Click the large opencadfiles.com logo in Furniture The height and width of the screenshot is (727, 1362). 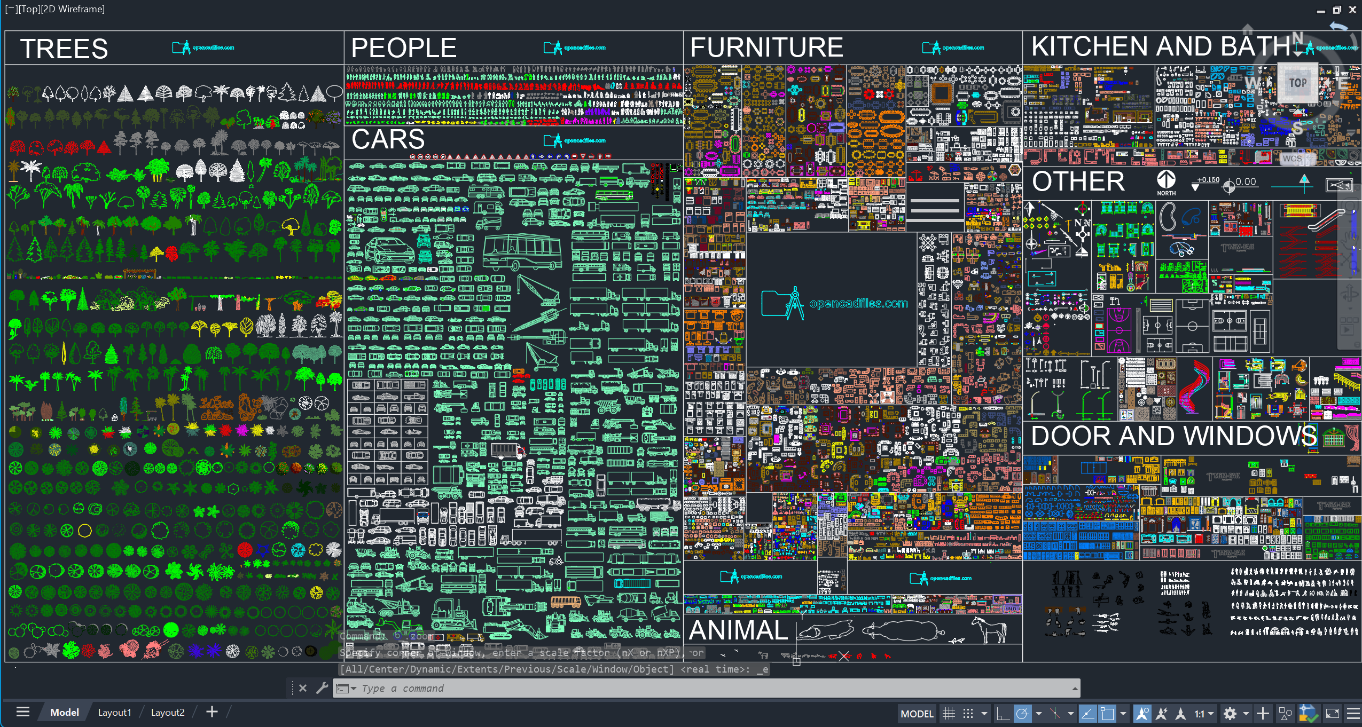pos(834,303)
